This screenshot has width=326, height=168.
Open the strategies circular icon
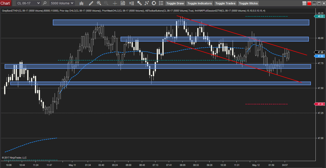point(154,3)
